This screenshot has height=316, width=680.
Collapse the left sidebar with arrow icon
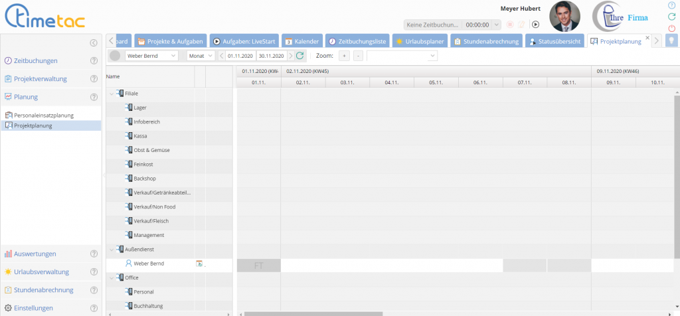tap(94, 43)
